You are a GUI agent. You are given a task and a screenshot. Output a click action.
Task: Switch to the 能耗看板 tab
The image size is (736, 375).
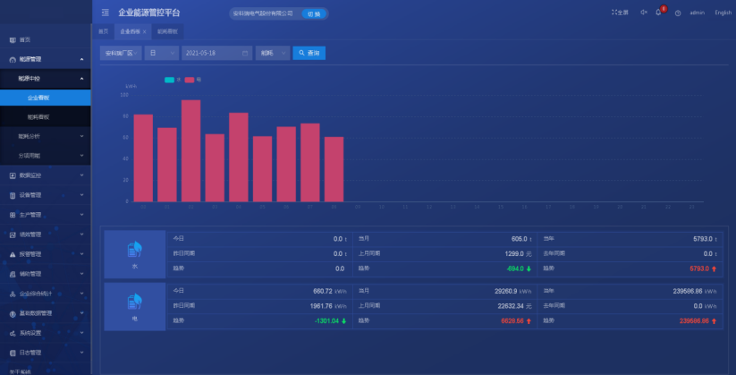point(167,31)
